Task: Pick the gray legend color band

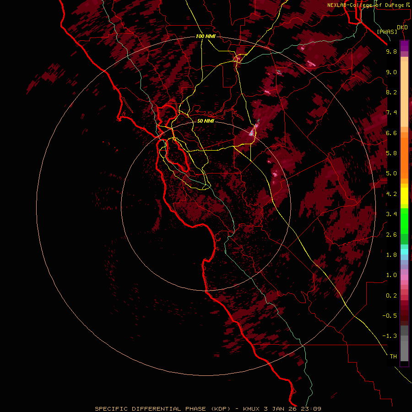Action: 404,351
